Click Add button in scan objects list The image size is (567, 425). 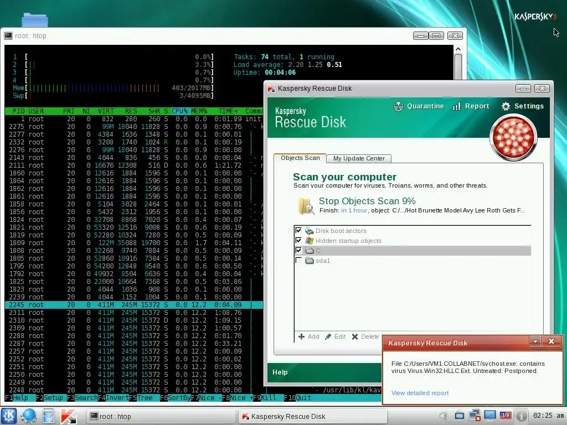click(x=309, y=336)
